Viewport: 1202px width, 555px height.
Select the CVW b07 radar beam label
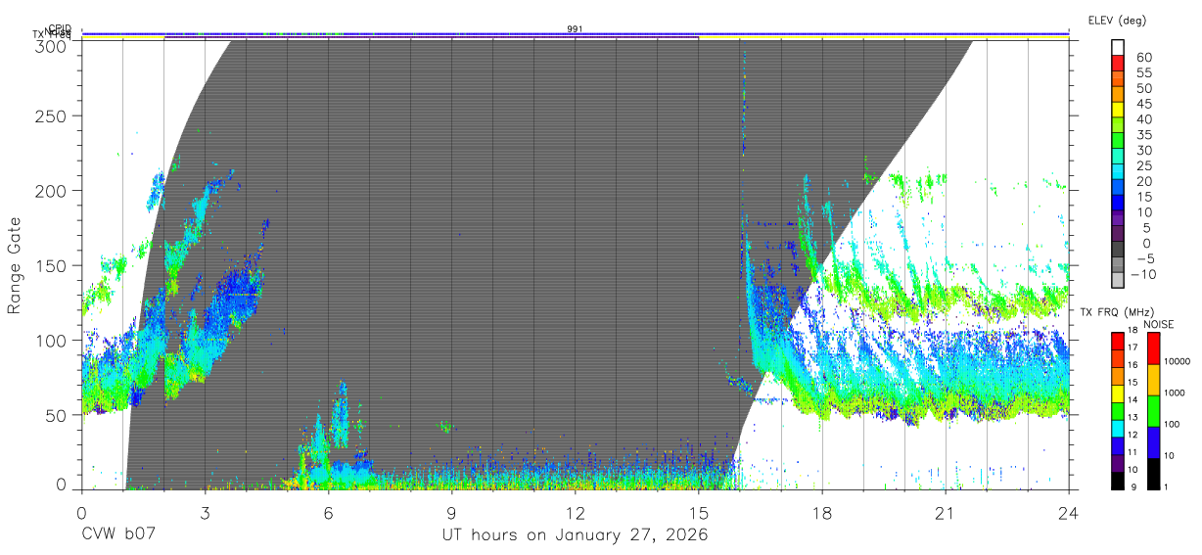tap(118, 535)
